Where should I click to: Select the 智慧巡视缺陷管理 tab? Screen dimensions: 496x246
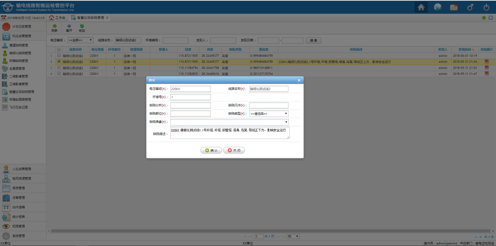point(90,18)
